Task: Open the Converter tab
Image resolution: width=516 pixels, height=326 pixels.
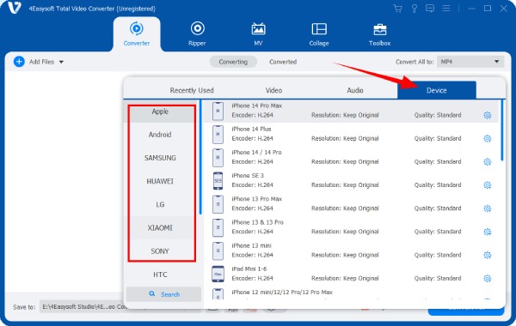Action: [137, 33]
